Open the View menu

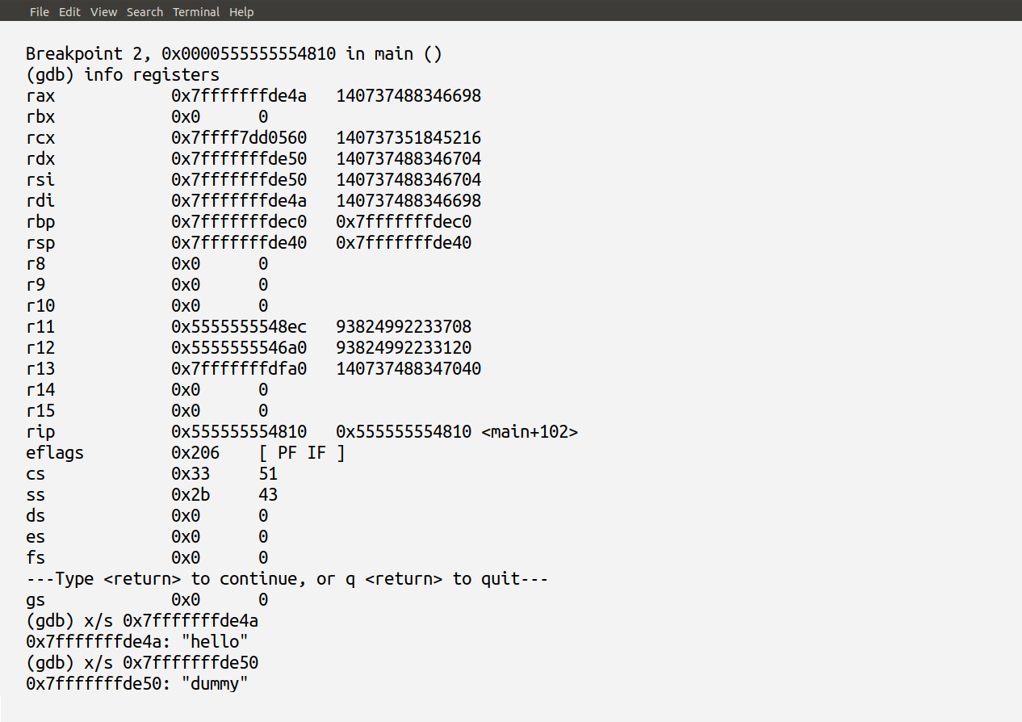pos(103,12)
